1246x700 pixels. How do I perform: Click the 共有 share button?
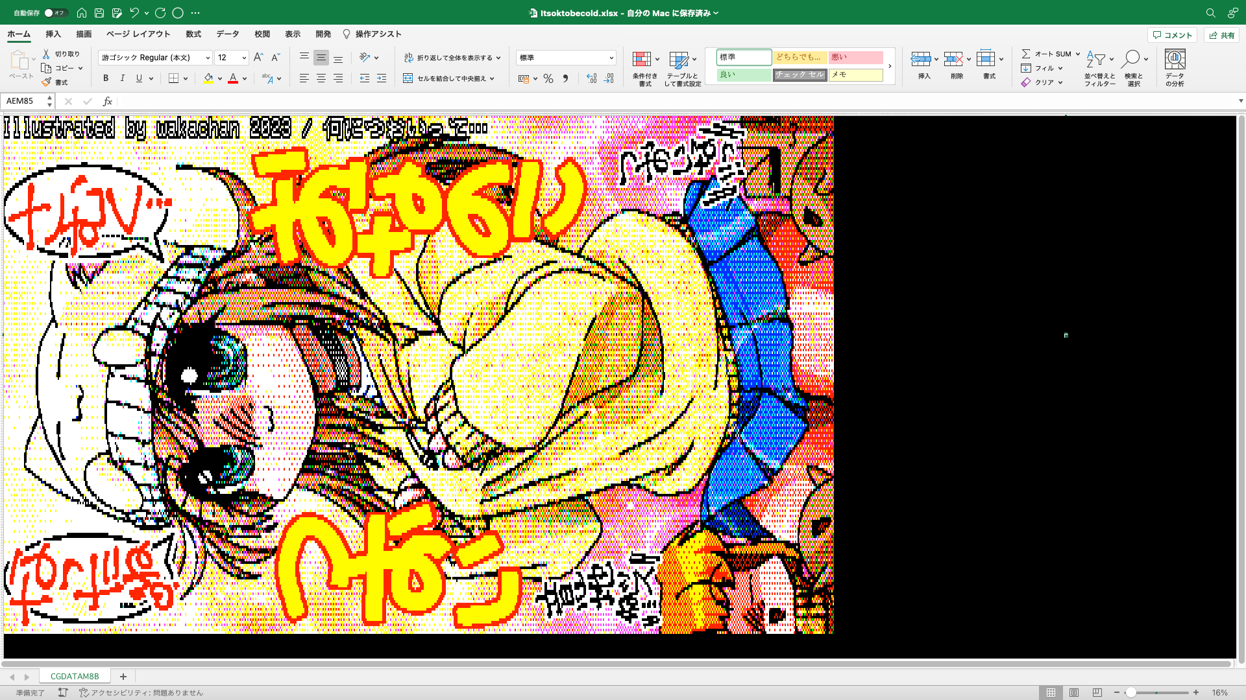point(1221,35)
